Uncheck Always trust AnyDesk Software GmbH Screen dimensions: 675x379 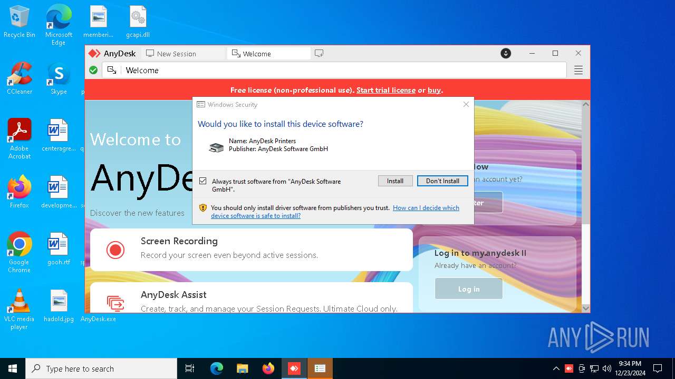pyautogui.click(x=203, y=181)
